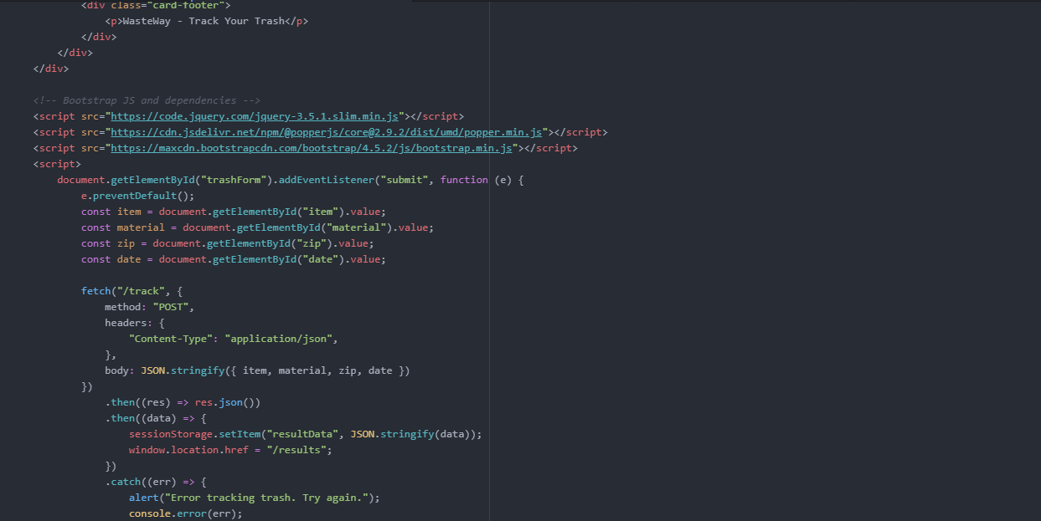Click the "resultData" string
The image size is (1041, 521).
click(x=303, y=434)
